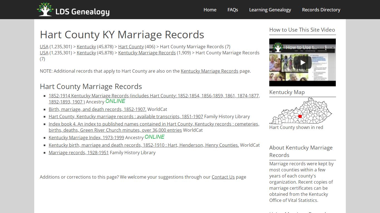Open Hart County breadcrumb link
The width and height of the screenshot is (380, 213).
point(131,47)
